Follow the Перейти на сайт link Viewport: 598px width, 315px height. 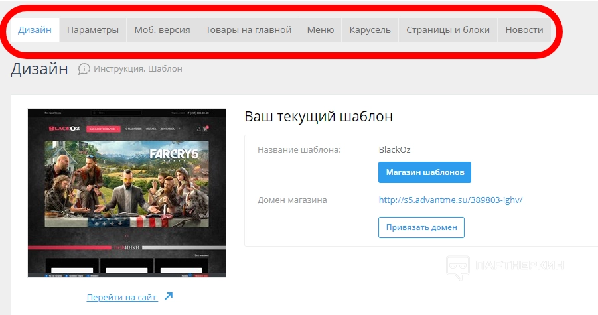coord(121,297)
